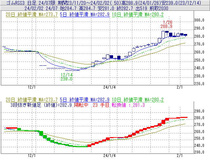
Task: Click the ゴムRSS3 日足 24/07限 title text
Action: point(31,3)
